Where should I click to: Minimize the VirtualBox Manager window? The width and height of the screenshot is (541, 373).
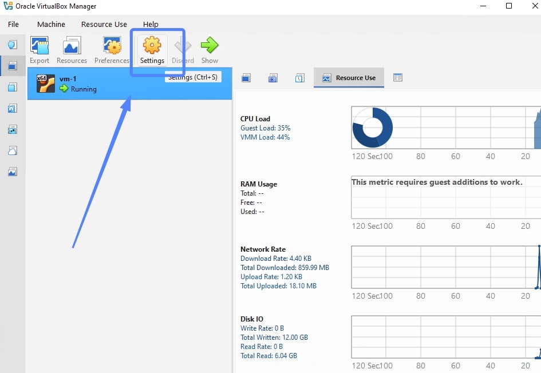pyautogui.click(x=483, y=6)
